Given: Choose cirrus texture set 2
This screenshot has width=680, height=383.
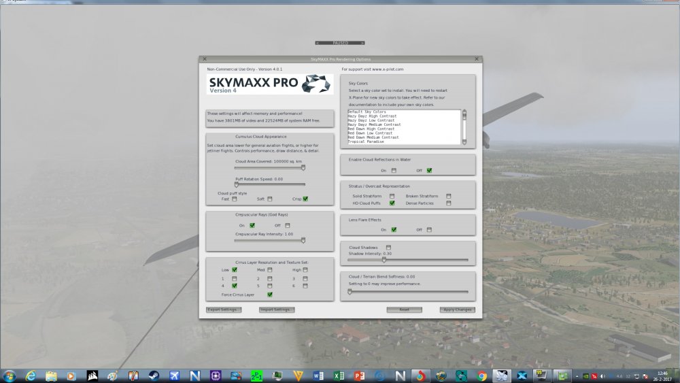Looking at the screenshot, I should point(270,278).
